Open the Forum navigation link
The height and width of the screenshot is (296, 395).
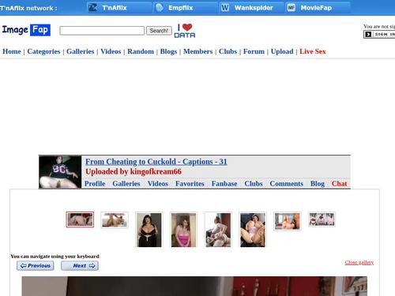point(254,51)
